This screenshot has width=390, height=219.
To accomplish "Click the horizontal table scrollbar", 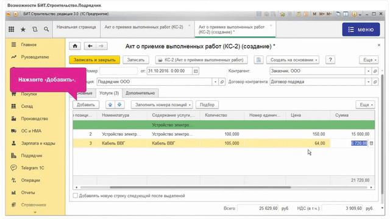I will 200,187.
